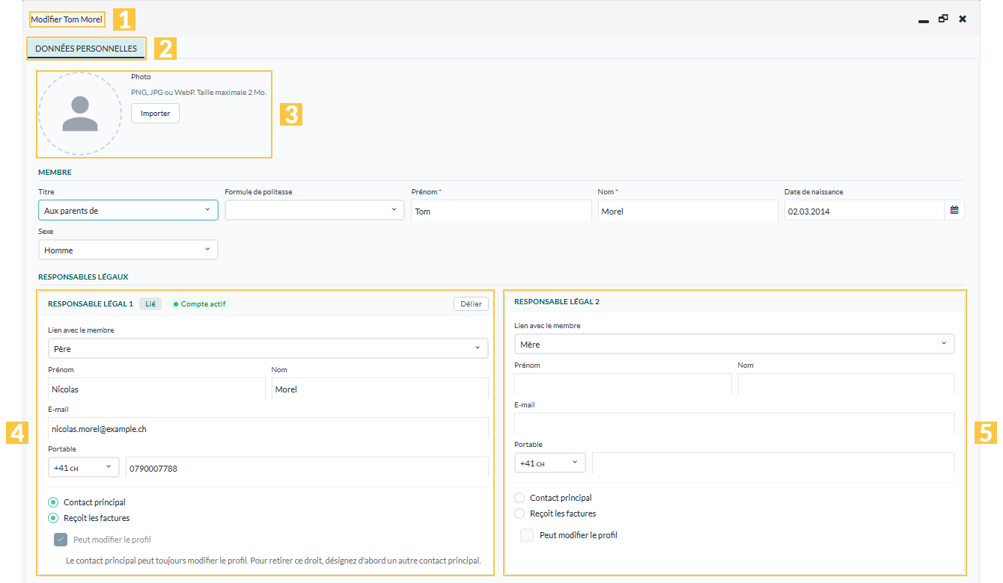Change the Père relationship dropdown
The image size is (1003, 583).
click(268, 348)
